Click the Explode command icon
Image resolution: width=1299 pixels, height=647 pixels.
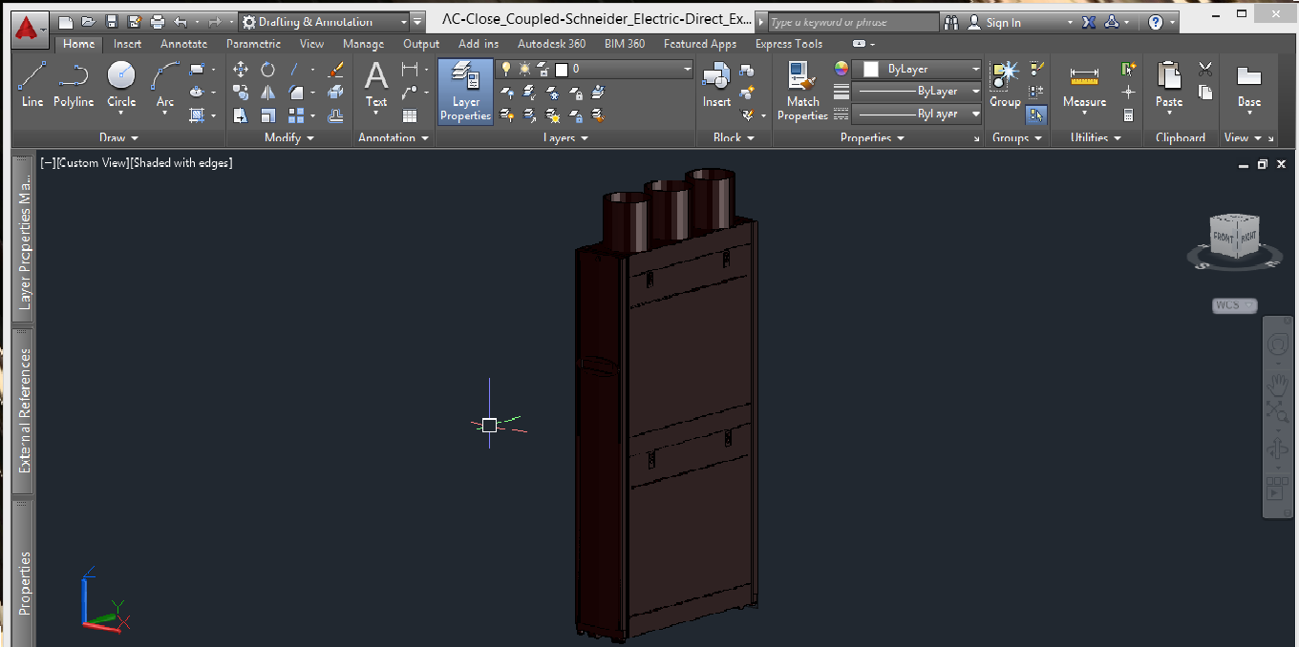(x=335, y=93)
